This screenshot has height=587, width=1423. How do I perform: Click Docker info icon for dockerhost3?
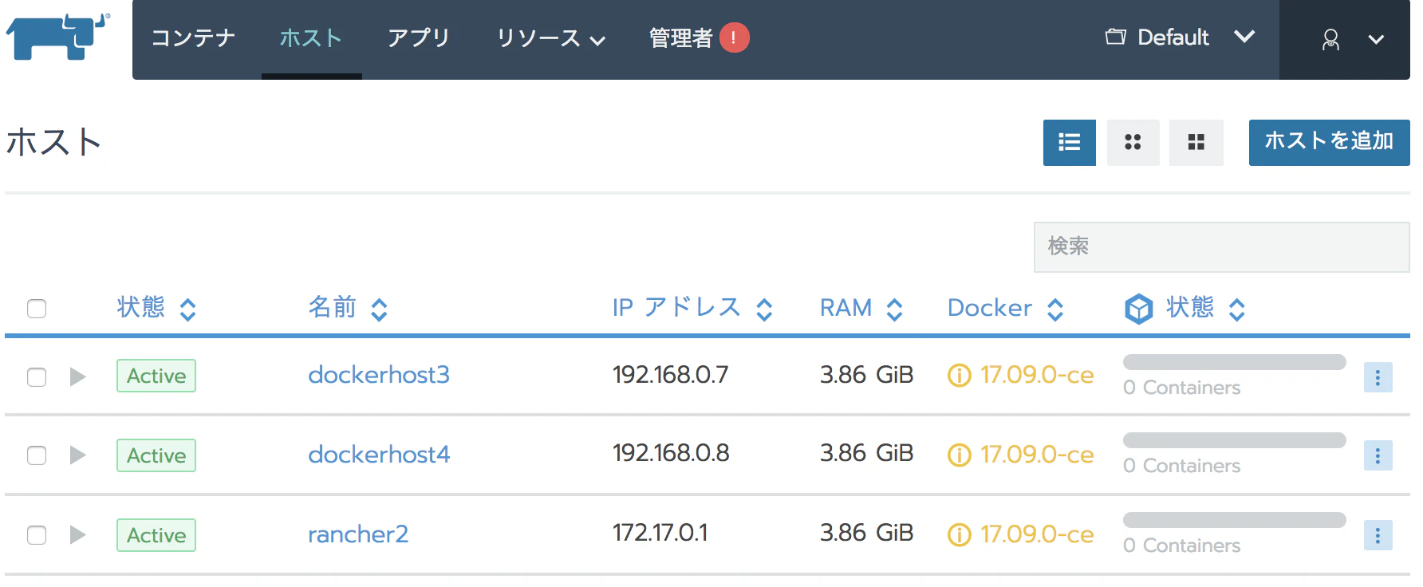959,375
